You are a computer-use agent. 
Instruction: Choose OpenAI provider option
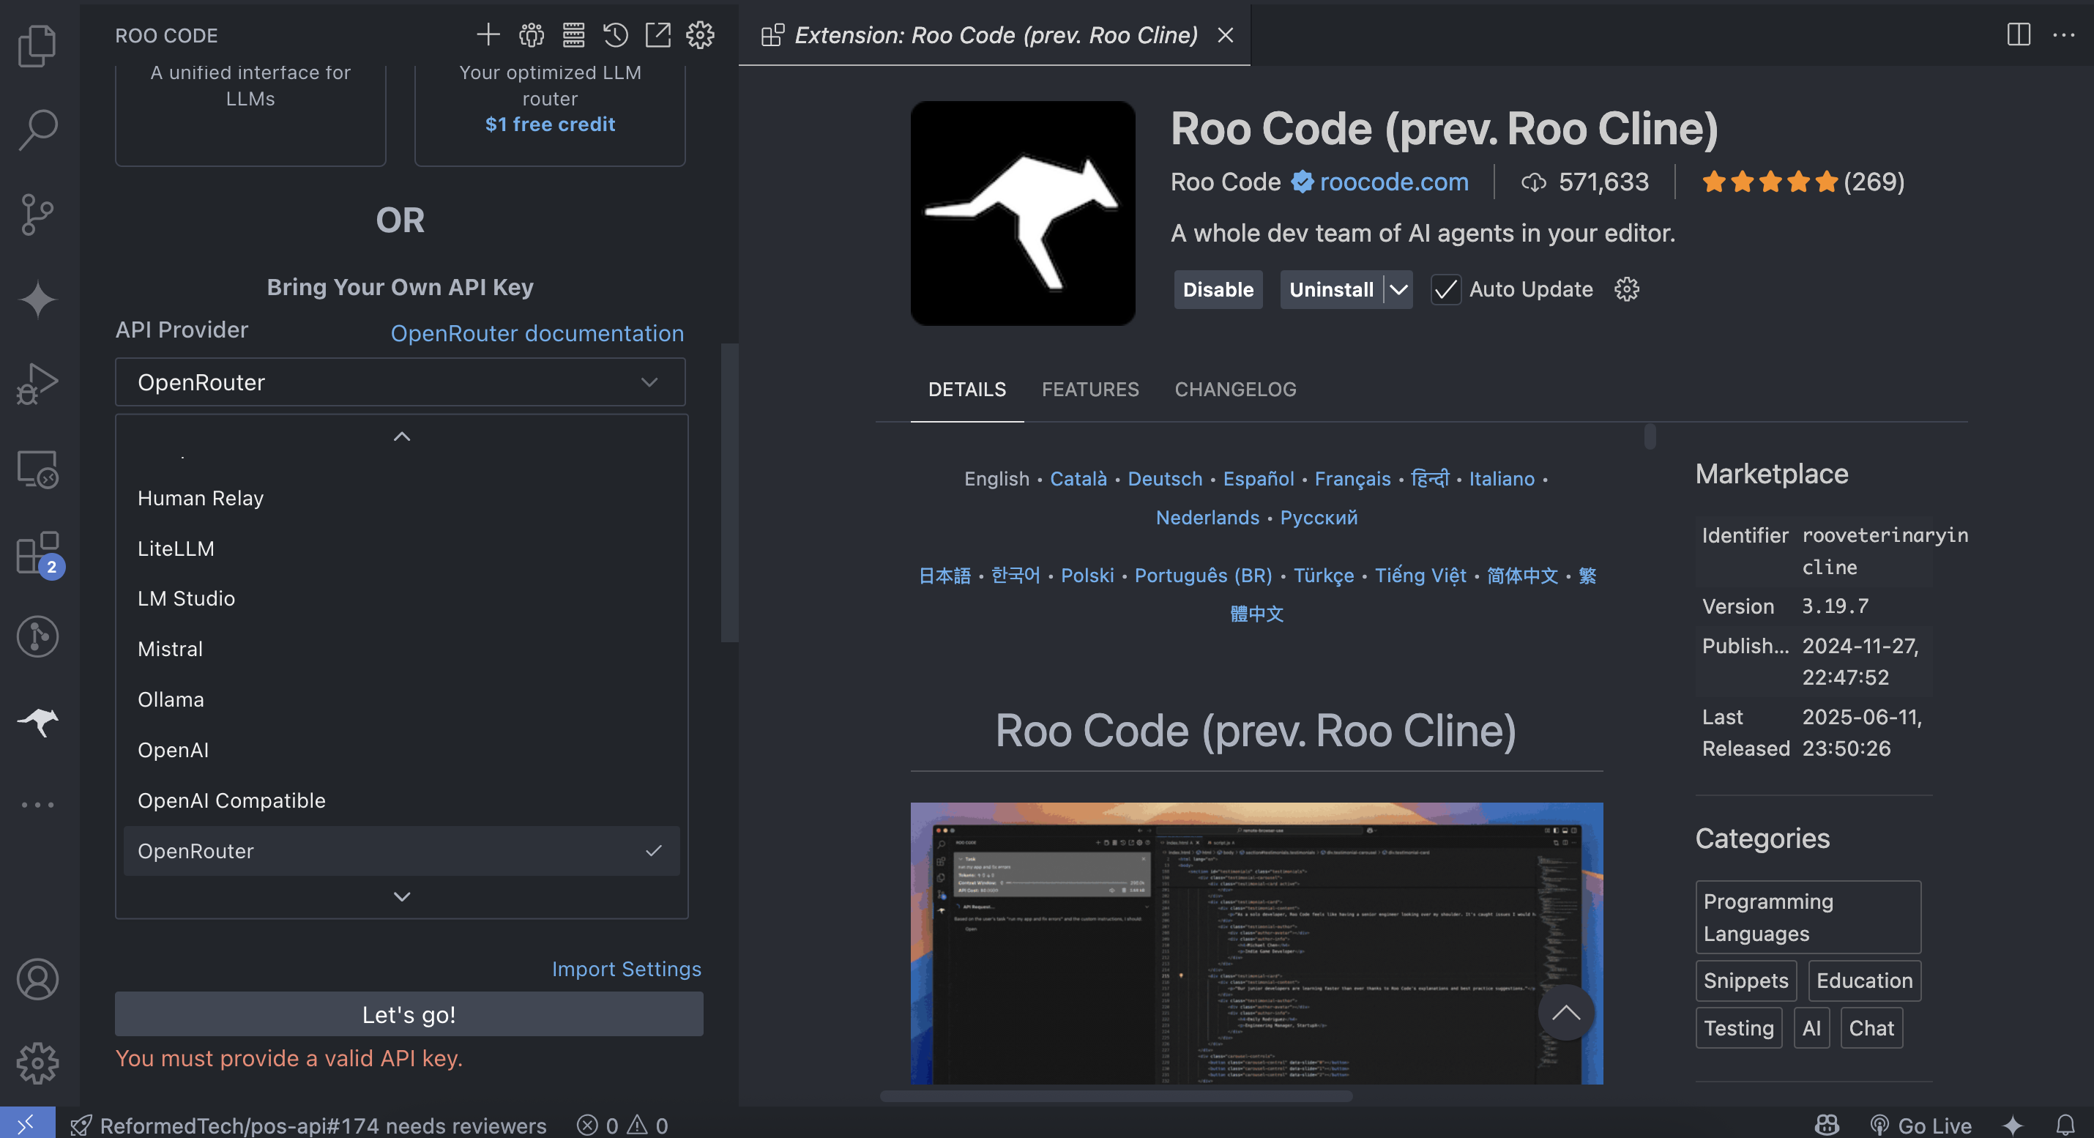click(x=401, y=751)
